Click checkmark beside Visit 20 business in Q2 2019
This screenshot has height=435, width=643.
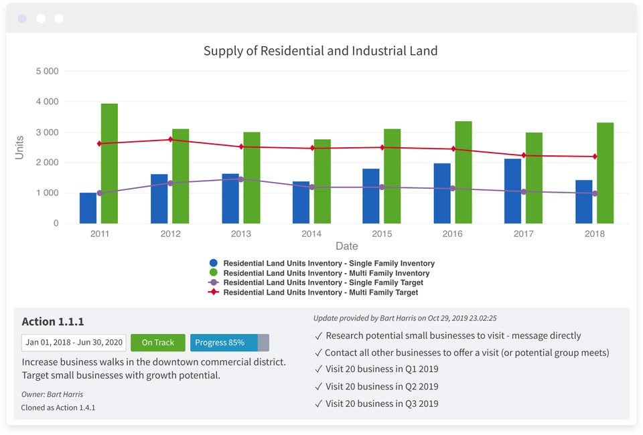[x=318, y=387]
